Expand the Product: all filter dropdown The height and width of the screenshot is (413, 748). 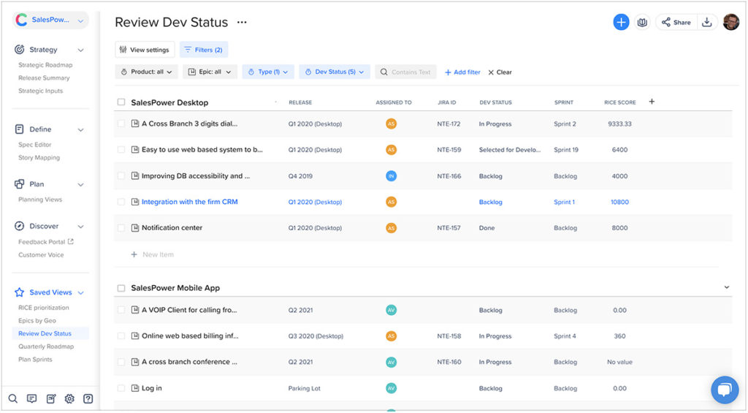pyautogui.click(x=146, y=72)
